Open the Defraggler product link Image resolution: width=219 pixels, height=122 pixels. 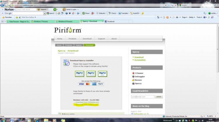[x=140, y=77]
